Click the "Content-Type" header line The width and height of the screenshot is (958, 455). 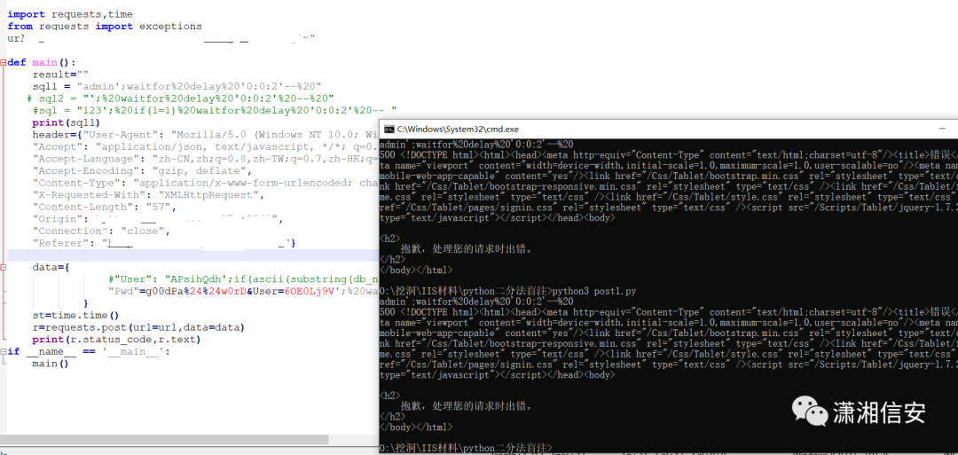(205, 183)
